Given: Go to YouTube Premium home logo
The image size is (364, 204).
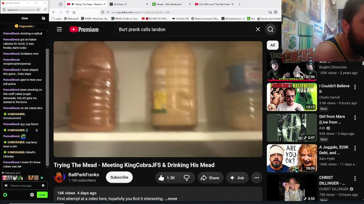Looking at the screenshot, I should coord(84,29).
